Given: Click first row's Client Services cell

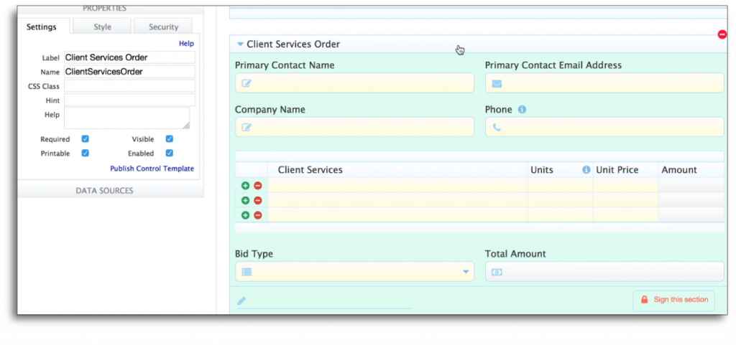Looking at the screenshot, I should (x=397, y=186).
